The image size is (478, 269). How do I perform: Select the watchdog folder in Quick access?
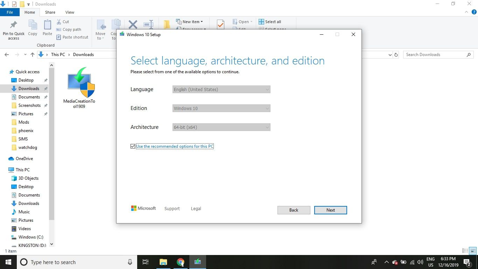pos(28,147)
